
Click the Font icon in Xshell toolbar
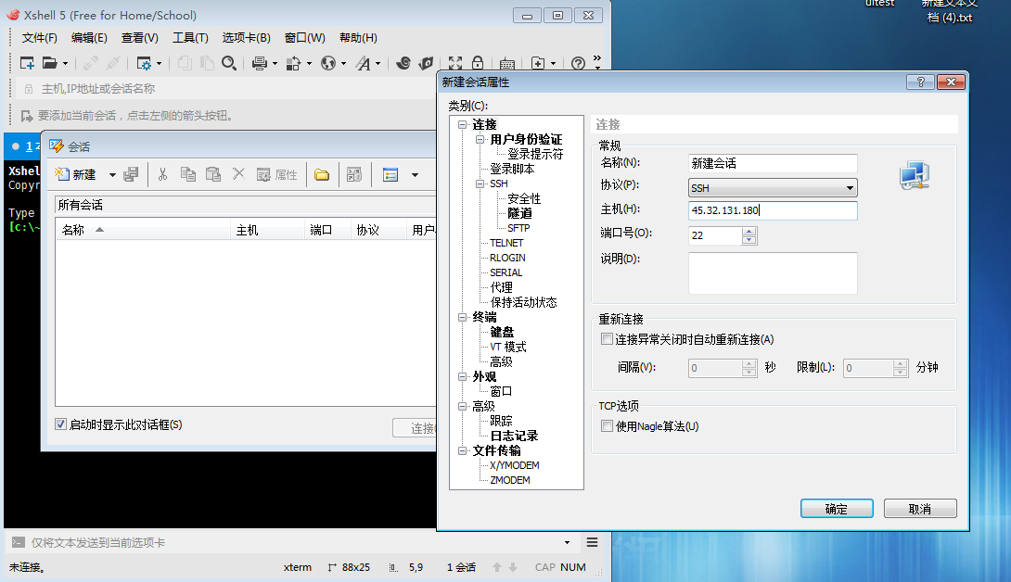[x=363, y=63]
